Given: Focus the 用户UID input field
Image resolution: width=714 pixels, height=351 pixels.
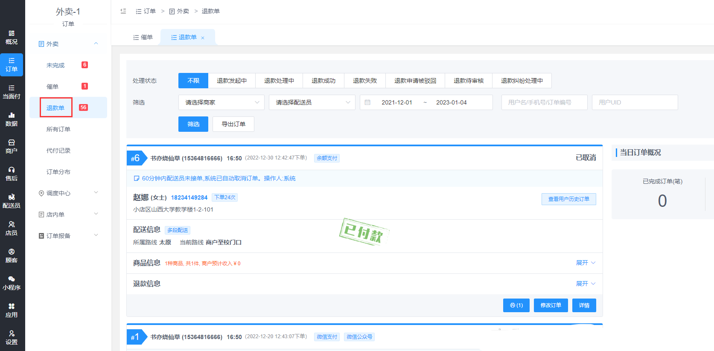Looking at the screenshot, I should click(x=635, y=102).
